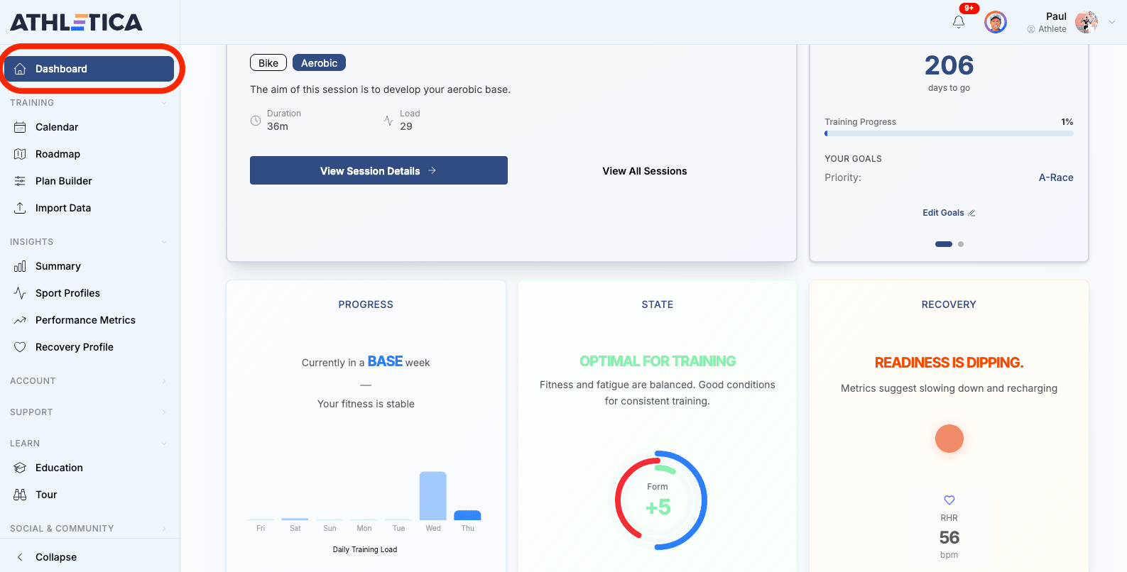The height and width of the screenshot is (572, 1127).
Task: Expand the Support section
Action: (x=164, y=412)
